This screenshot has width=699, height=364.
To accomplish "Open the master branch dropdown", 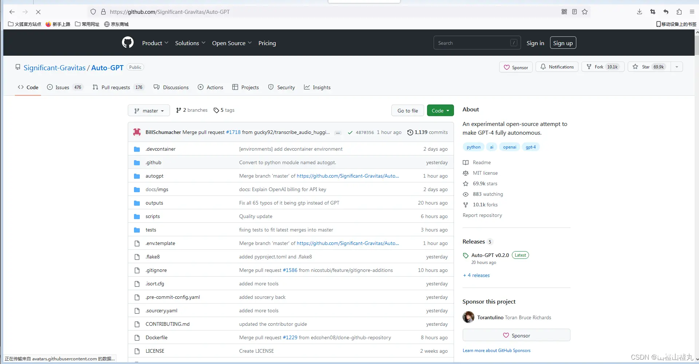I will tap(149, 111).
